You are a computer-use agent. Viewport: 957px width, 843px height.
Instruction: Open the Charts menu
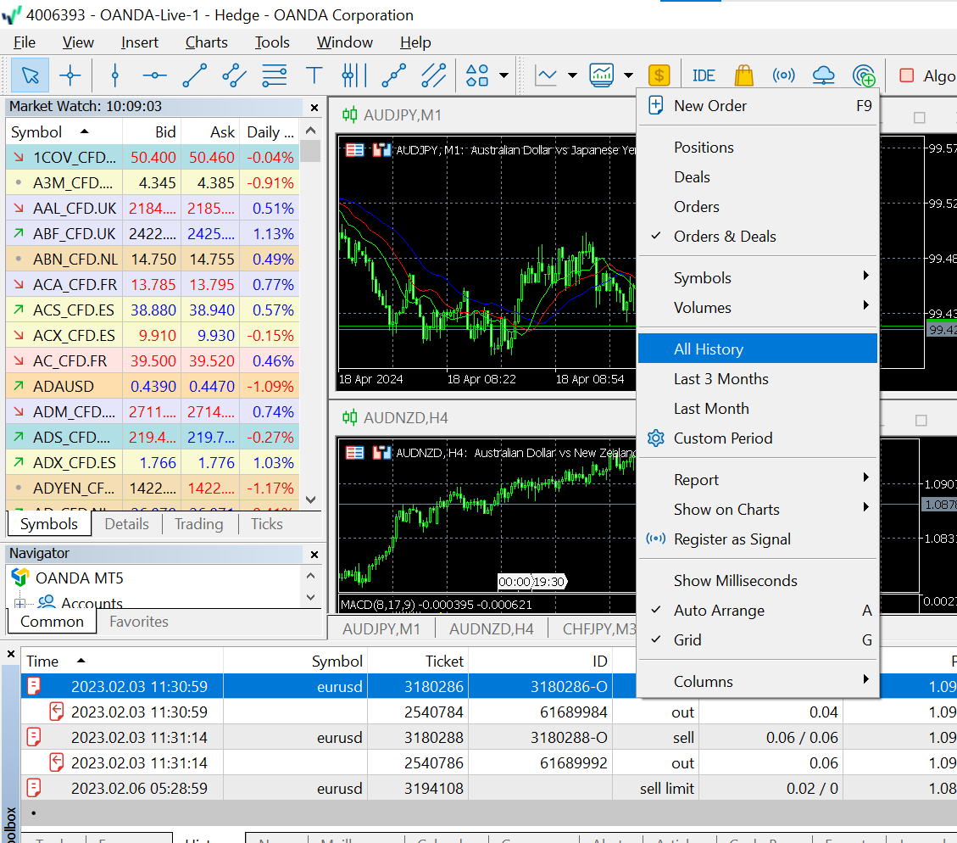[206, 42]
